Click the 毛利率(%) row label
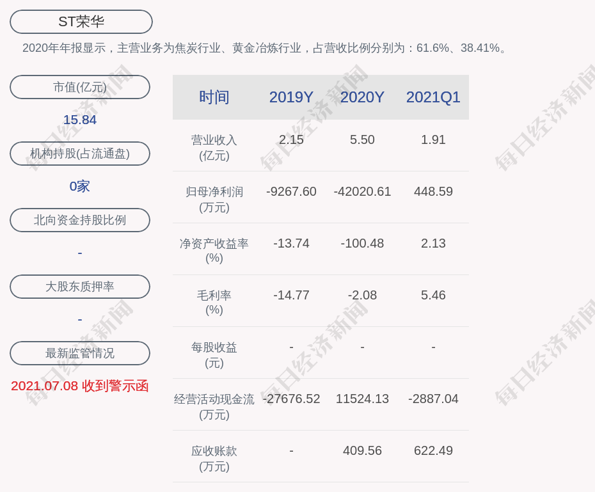This screenshot has height=492, width=595. 214,303
